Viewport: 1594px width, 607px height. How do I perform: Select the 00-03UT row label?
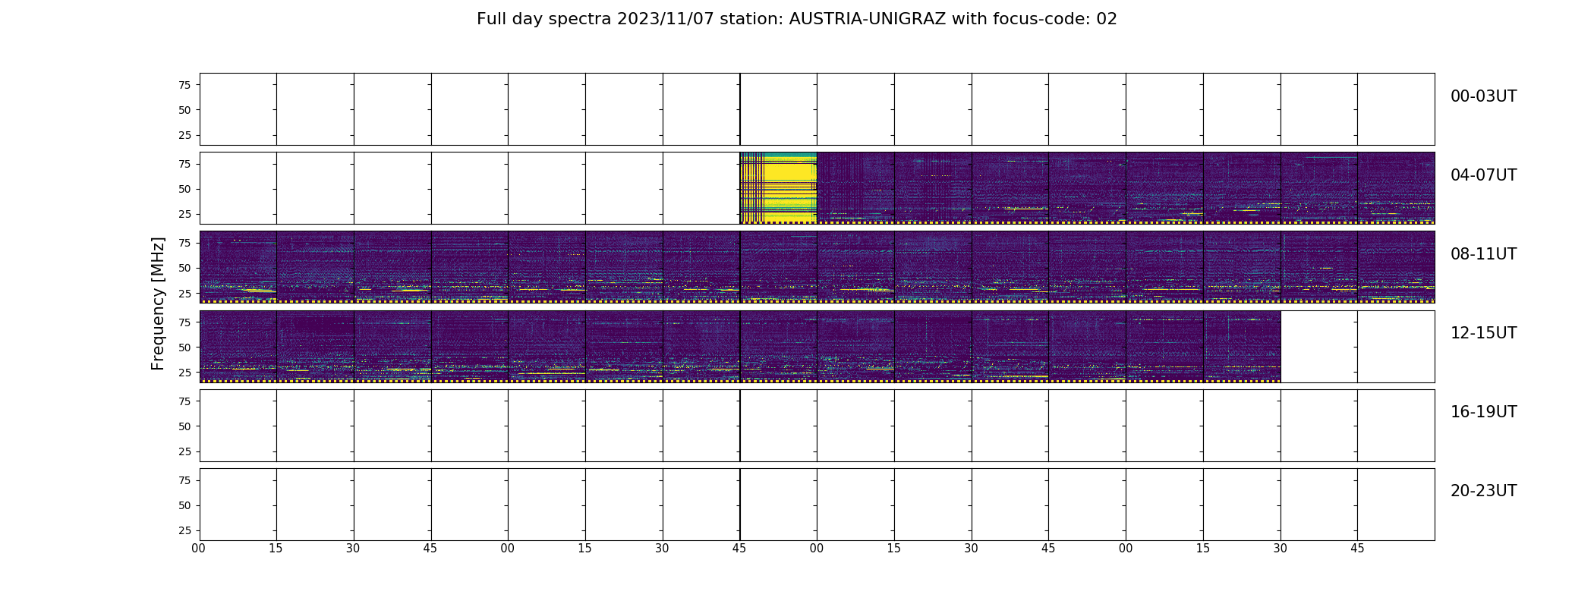point(1483,96)
